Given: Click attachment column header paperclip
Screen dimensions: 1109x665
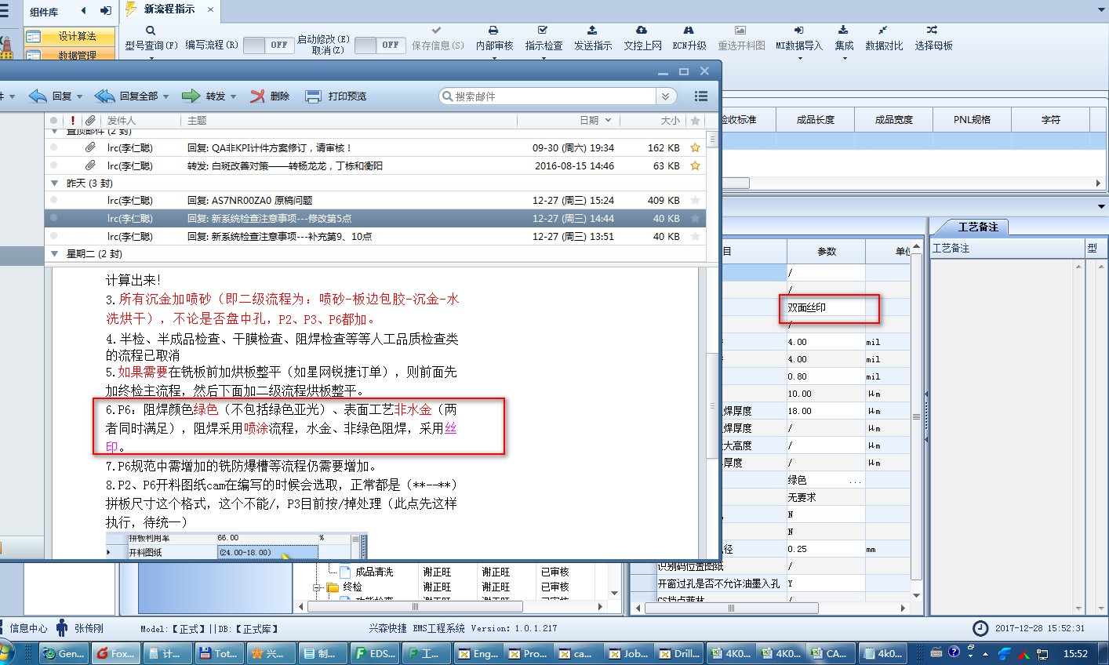Looking at the screenshot, I should point(91,120).
